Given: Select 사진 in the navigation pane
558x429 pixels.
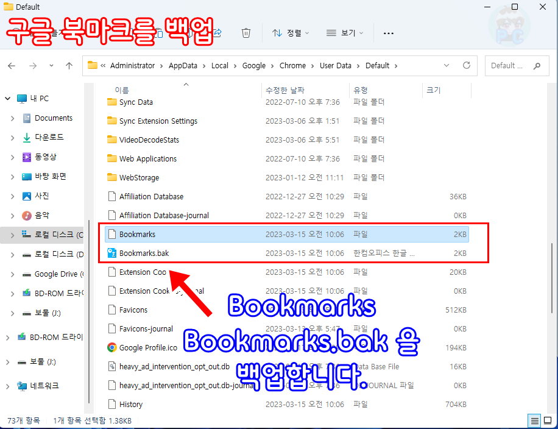Looking at the screenshot, I should 41,196.
